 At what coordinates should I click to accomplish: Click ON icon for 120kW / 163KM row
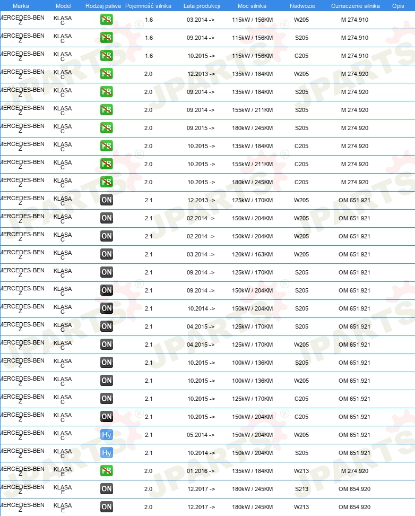[x=106, y=254]
